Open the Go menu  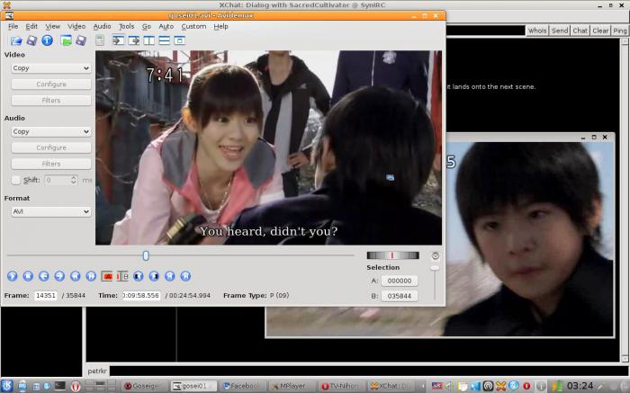tap(147, 26)
